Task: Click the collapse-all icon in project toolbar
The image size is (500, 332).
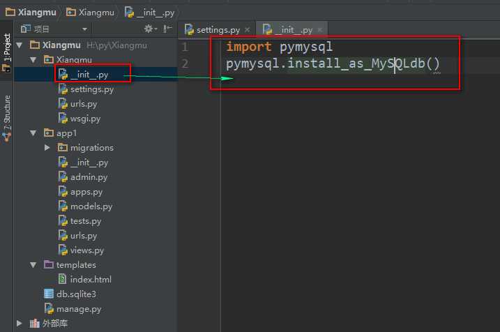Action: click(x=167, y=29)
